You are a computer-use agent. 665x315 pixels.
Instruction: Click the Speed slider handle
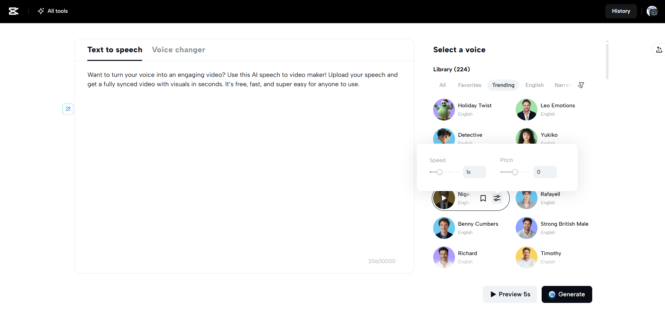439,172
